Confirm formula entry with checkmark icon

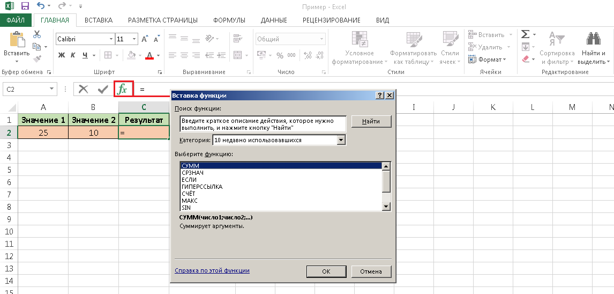tap(103, 90)
